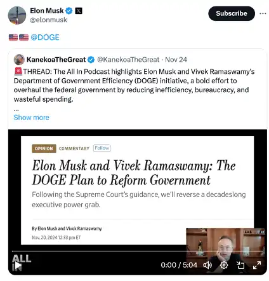Open video settings gear
The height and width of the screenshot is (281, 269).
click(x=224, y=265)
